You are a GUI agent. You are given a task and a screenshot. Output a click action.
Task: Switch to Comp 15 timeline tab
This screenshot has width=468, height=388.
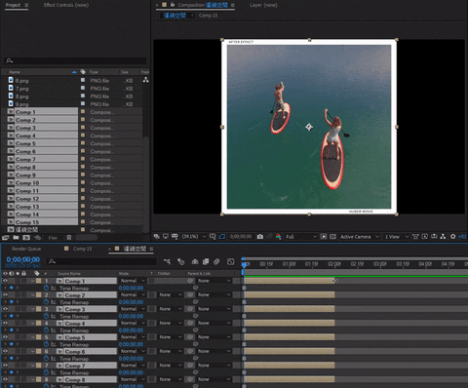pos(82,249)
